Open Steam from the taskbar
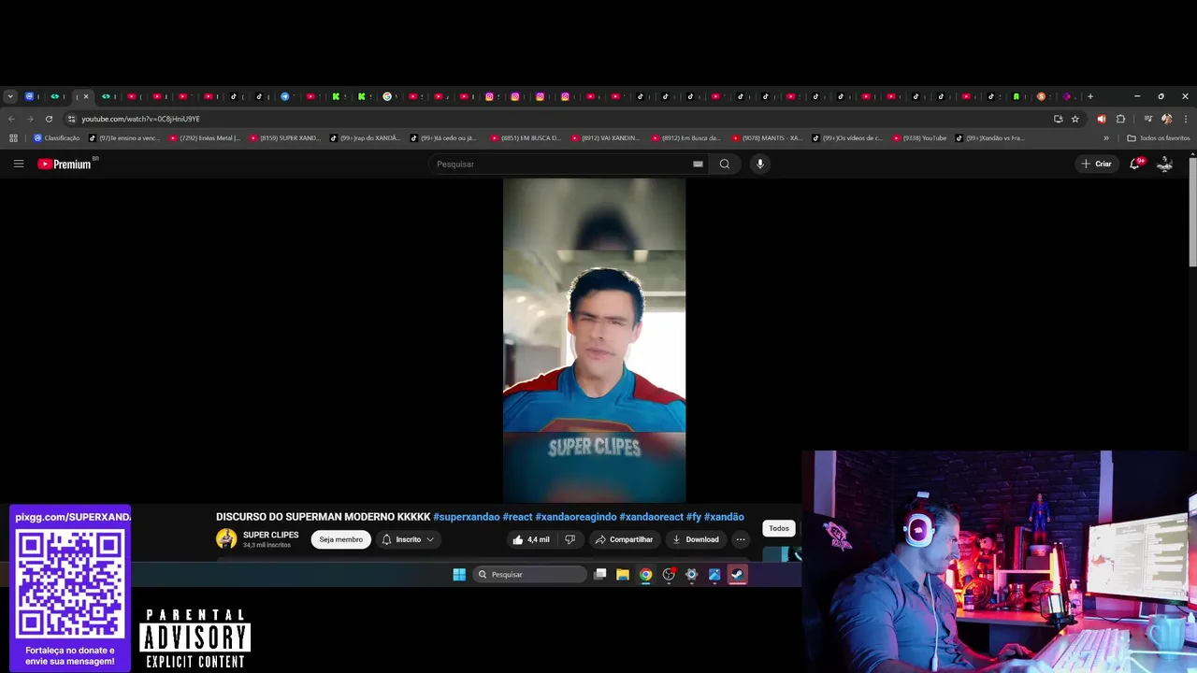Image resolution: width=1197 pixels, height=673 pixels. pyautogui.click(x=738, y=575)
